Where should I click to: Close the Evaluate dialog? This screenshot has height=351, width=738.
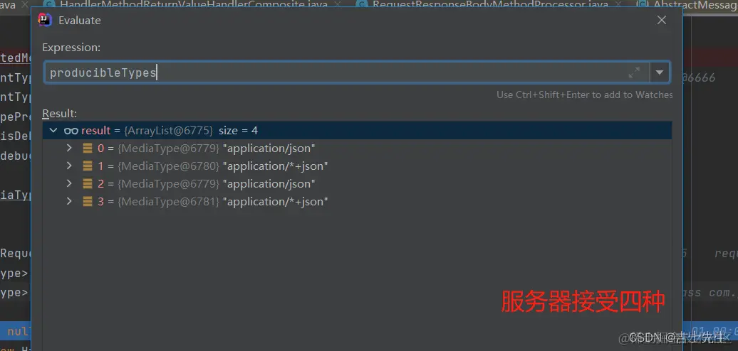[x=662, y=20]
